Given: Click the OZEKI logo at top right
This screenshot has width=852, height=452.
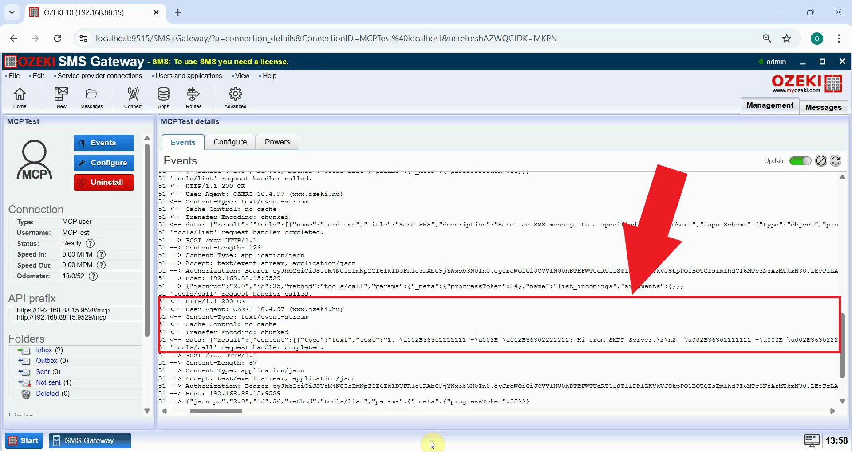Looking at the screenshot, I should (x=807, y=83).
